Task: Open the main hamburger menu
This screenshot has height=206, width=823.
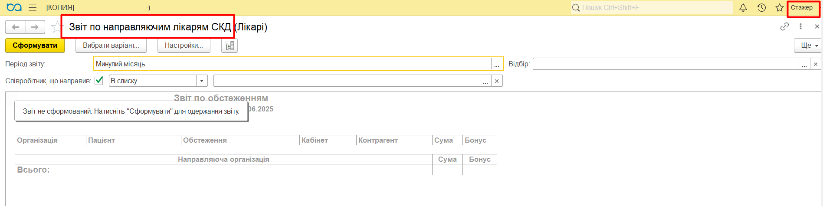Action: [33, 8]
